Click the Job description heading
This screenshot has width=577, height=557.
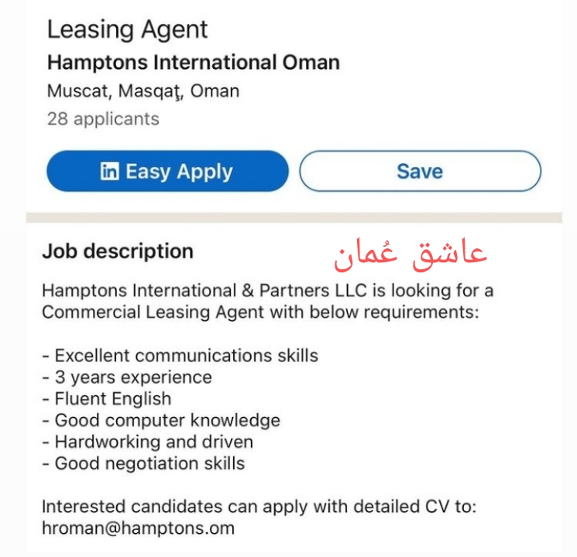pyautogui.click(x=117, y=251)
